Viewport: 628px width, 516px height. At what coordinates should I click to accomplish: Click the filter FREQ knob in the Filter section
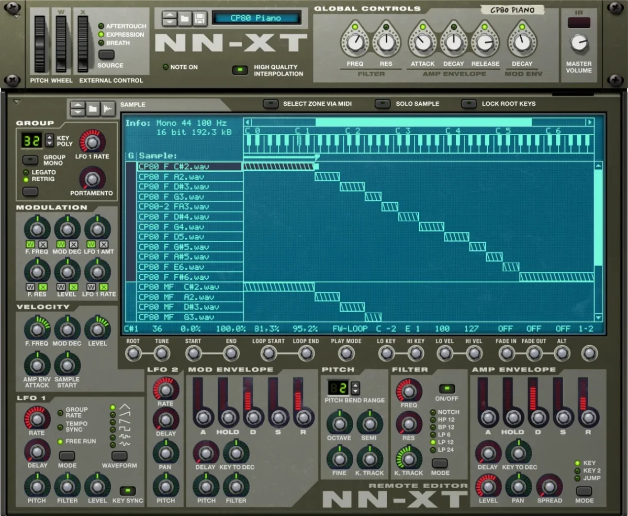click(x=409, y=390)
